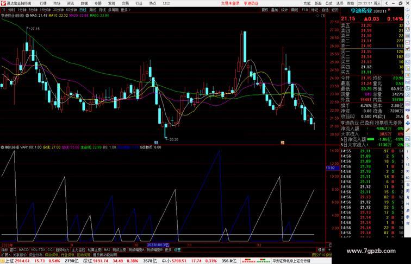This screenshot has width=411, height=264.
Task: Open the 关联报价 tab
Action: [x=20, y=255]
